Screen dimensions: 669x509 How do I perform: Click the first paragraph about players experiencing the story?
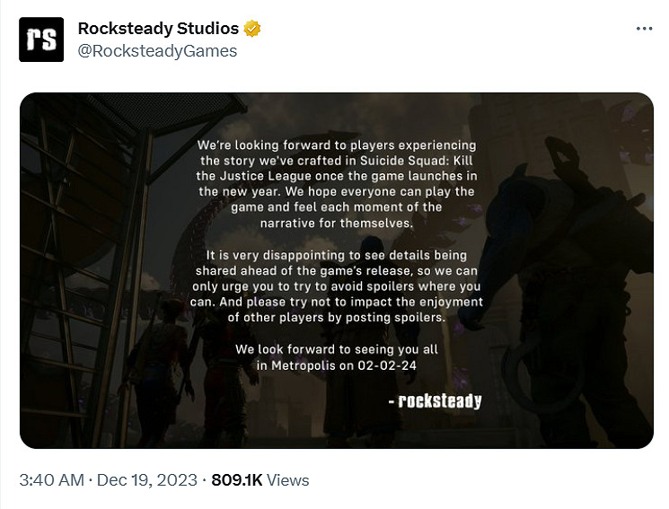tap(337, 184)
